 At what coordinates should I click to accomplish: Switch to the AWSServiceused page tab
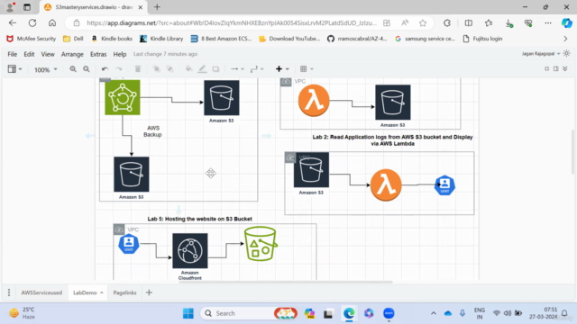pyautogui.click(x=41, y=292)
